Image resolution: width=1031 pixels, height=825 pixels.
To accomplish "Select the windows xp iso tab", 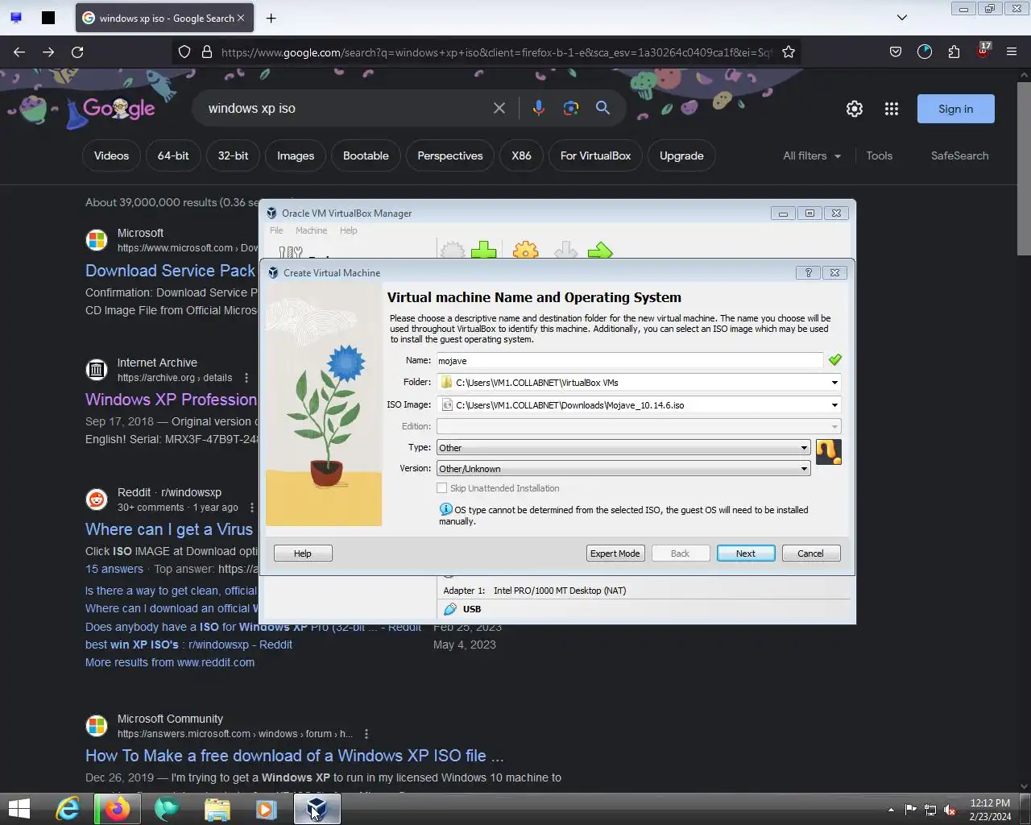I will pyautogui.click(x=164, y=18).
